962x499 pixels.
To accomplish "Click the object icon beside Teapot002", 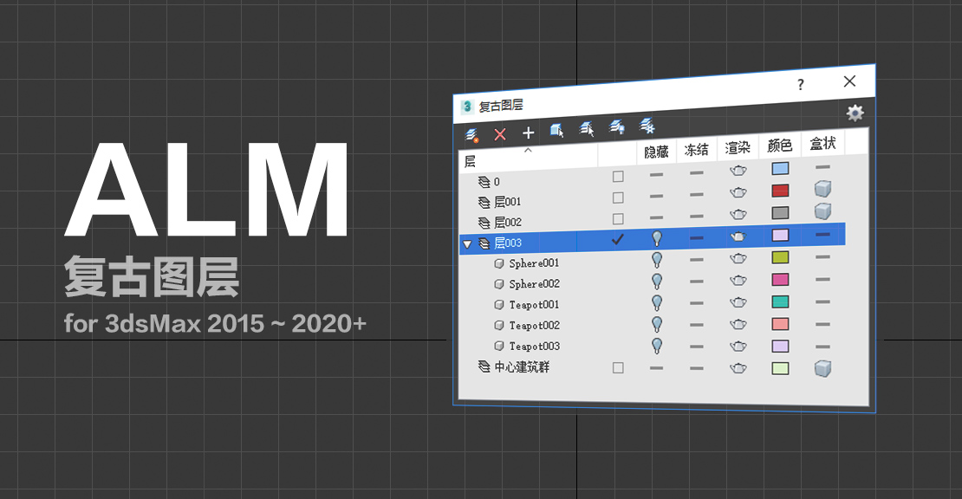I will pyautogui.click(x=499, y=326).
